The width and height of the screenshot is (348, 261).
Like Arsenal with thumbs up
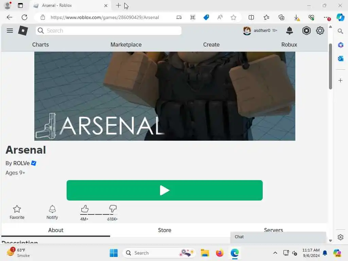(85, 209)
